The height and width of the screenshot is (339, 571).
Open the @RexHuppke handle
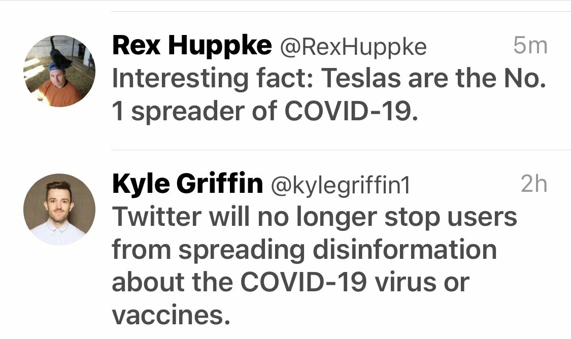pos(353,47)
